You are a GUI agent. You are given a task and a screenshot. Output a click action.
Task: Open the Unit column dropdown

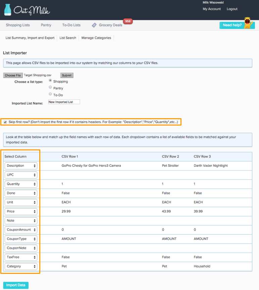21,202
